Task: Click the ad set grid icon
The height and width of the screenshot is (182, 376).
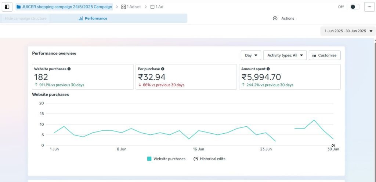Action: 123,7
